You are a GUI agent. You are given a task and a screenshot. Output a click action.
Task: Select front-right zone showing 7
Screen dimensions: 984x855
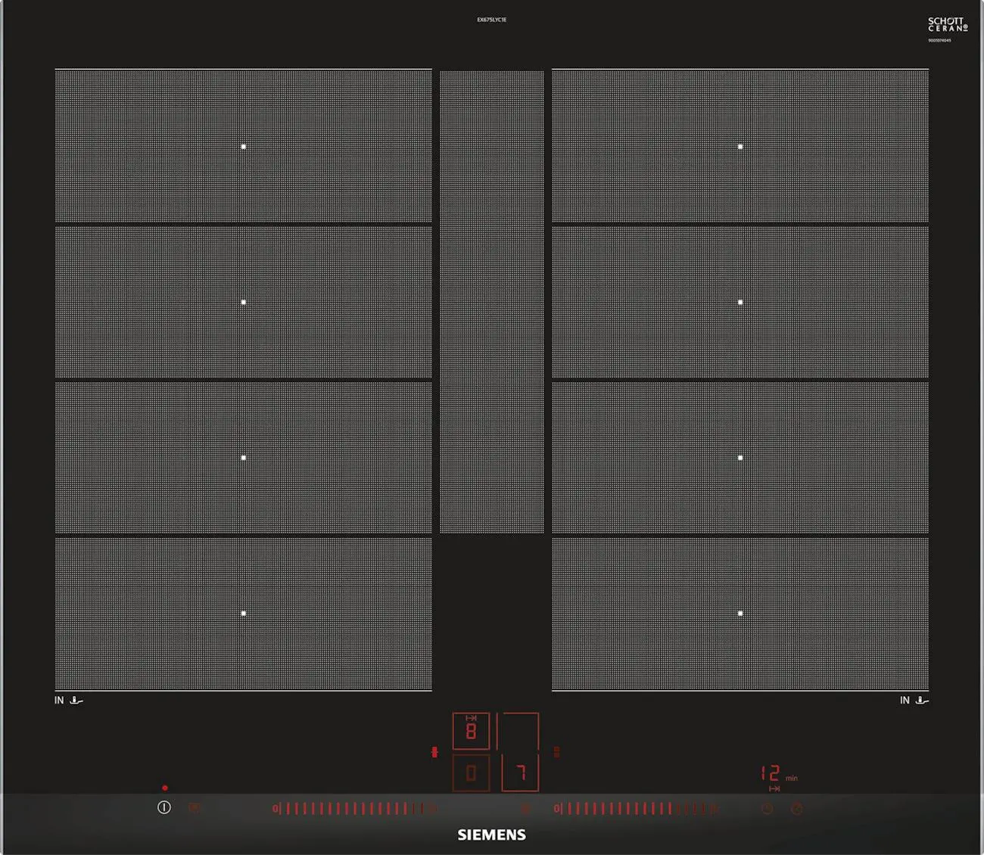(x=520, y=773)
